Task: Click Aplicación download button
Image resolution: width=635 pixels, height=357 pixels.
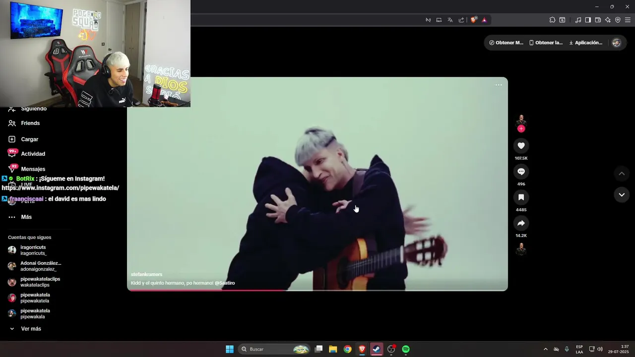Action: tap(585, 43)
